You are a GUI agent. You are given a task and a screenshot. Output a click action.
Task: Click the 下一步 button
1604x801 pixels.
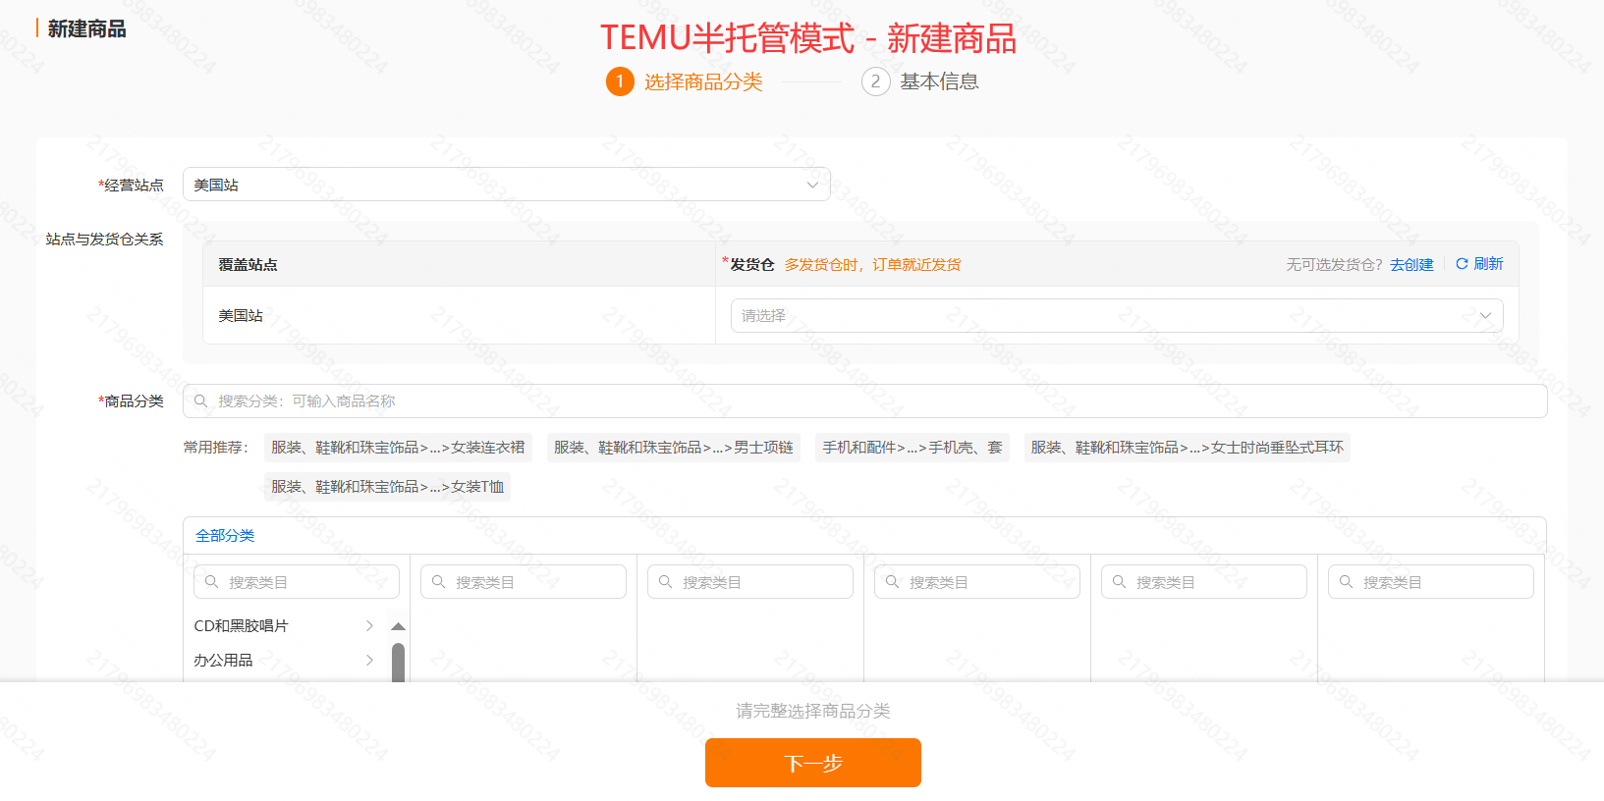click(x=813, y=763)
